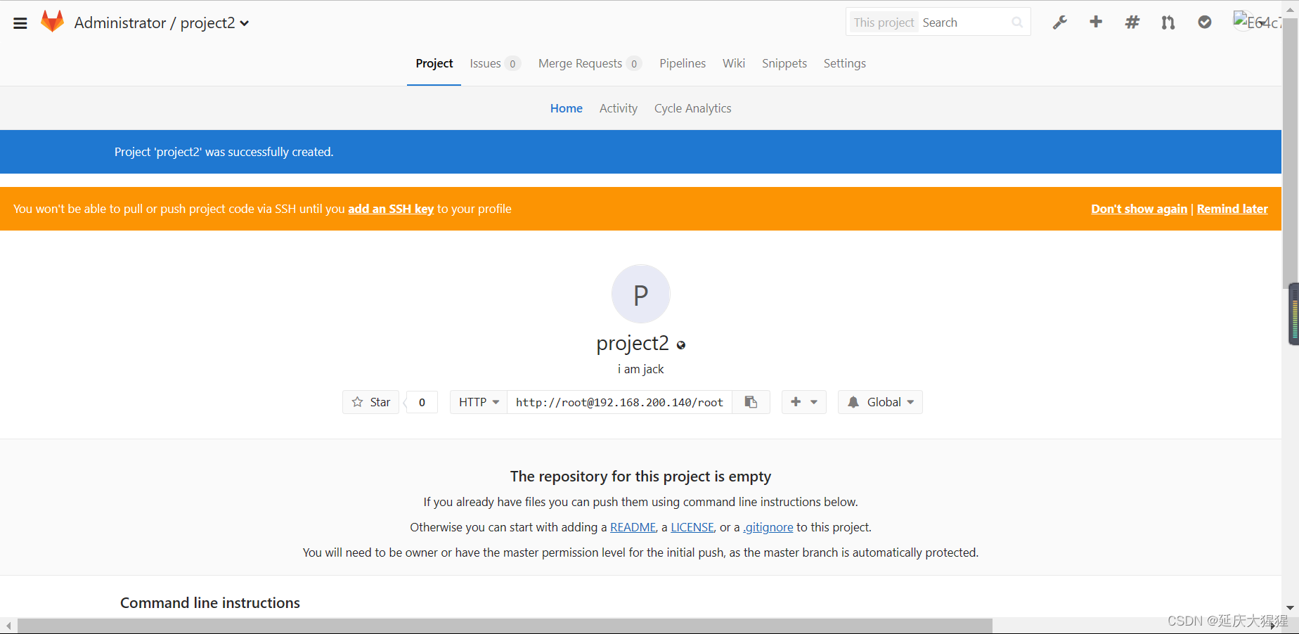Image resolution: width=1299 pixels, height=634 pixels.
Task: Switch to the Project tab
Action: [x=434, y=63]
